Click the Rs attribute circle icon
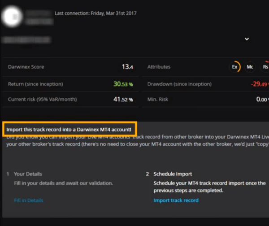Image resolution: width=269 pixels, height=226 pixels. pos(265,67)
